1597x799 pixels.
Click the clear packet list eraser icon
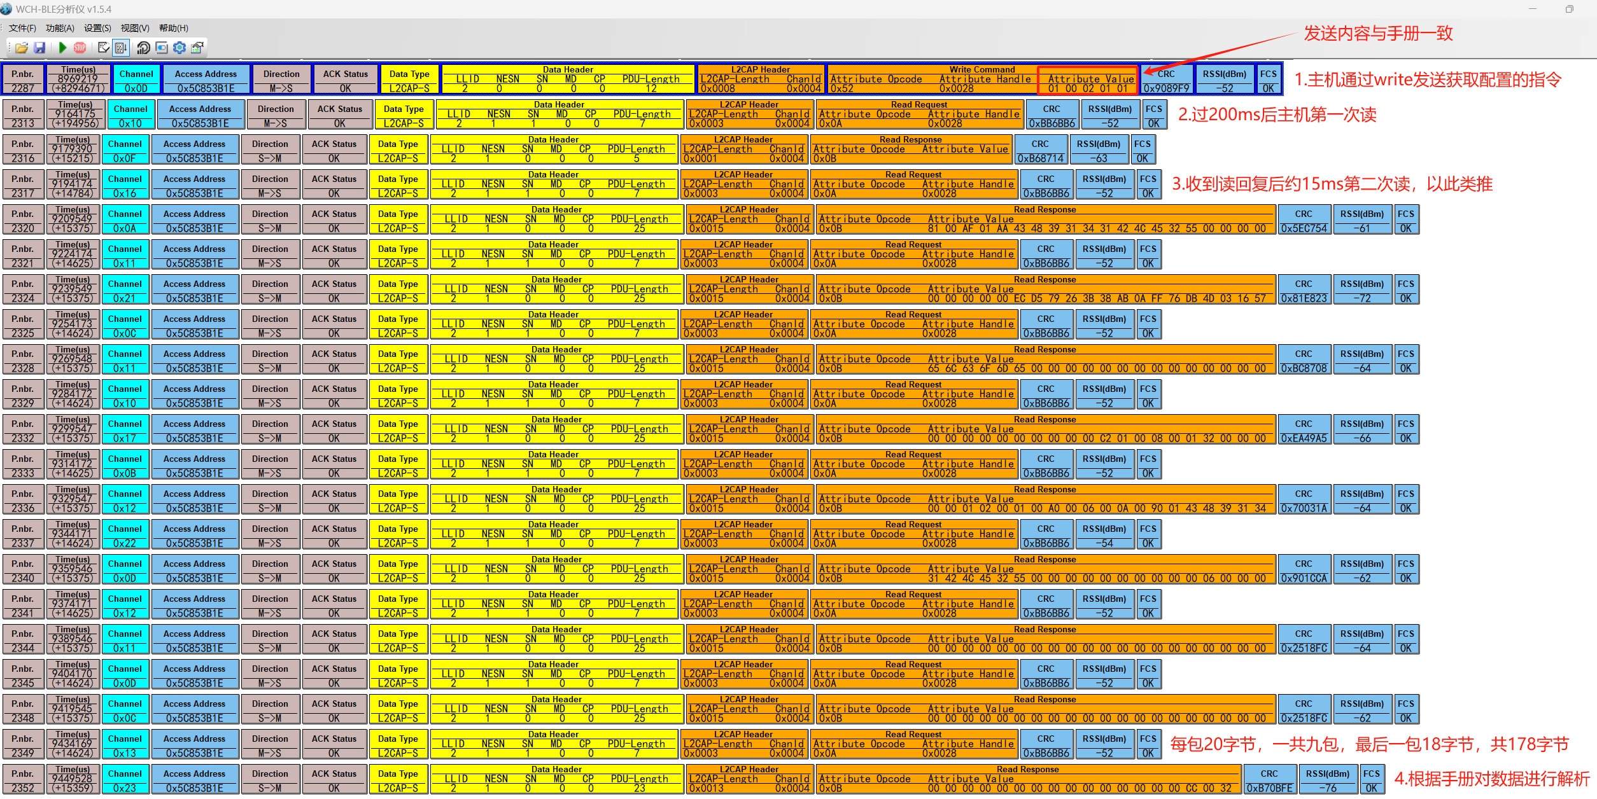tap(104, 48)
